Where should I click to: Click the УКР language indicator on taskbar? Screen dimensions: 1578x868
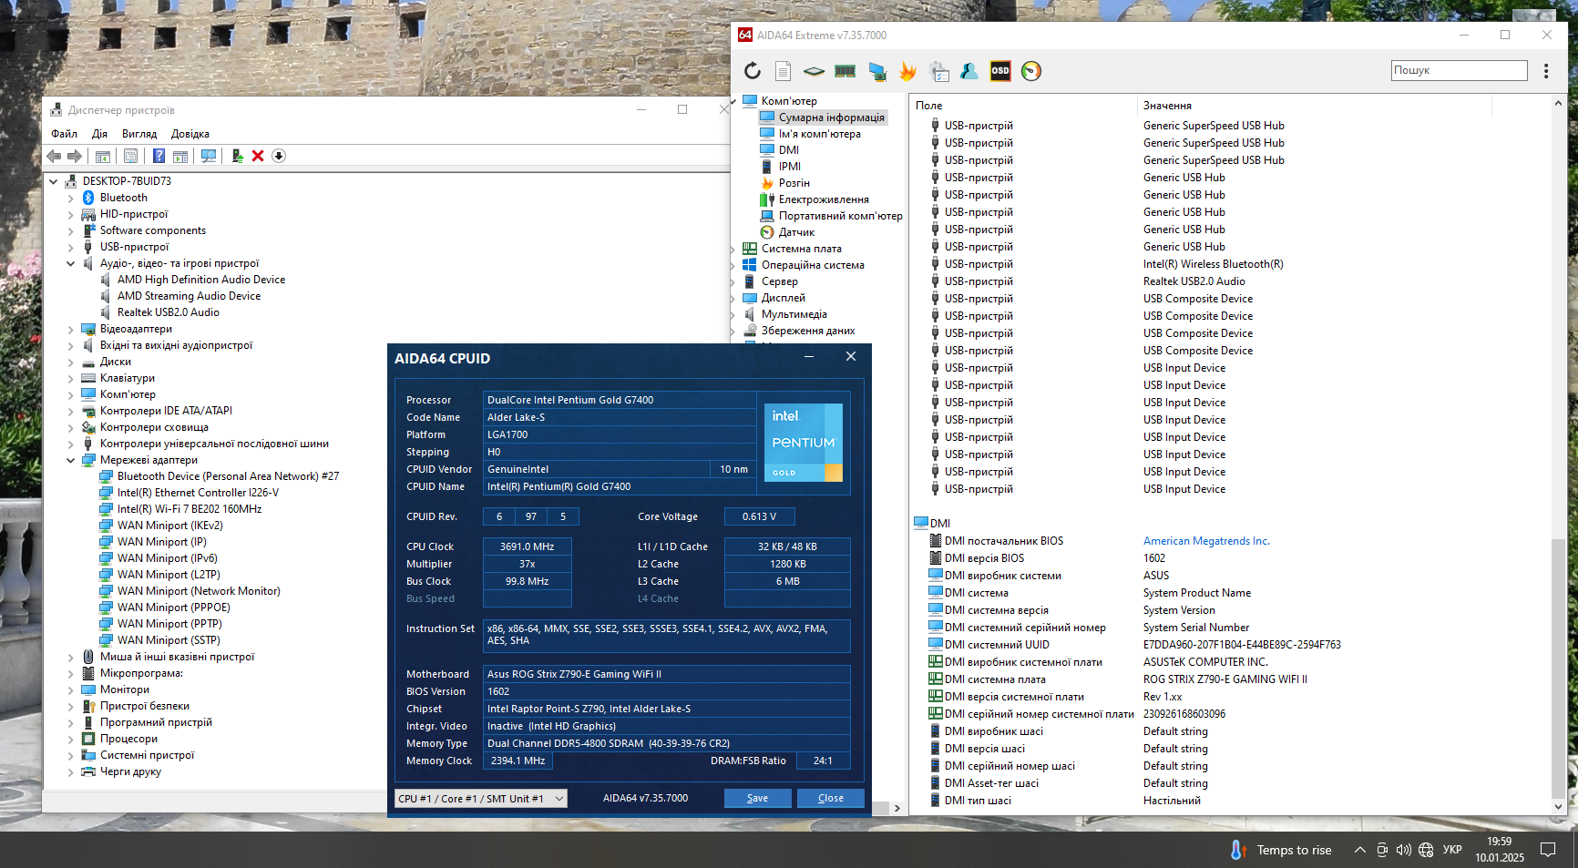[x=1452, y=850]
